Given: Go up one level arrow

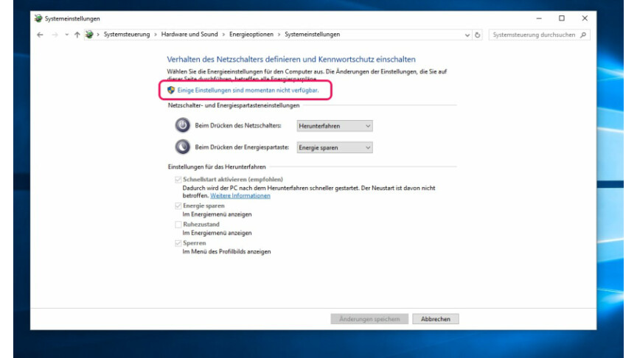Looking at the screenshot, I should [x=77, y=35].
